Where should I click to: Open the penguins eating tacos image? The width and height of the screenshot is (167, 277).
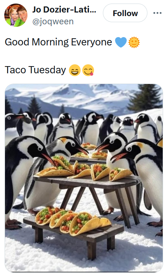(x=84, y=178)
